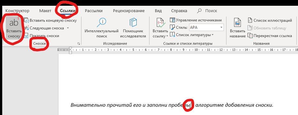Click the left indent marker on ruler
Viewport: 298px width, 115px height.
(x=71, y=52)
